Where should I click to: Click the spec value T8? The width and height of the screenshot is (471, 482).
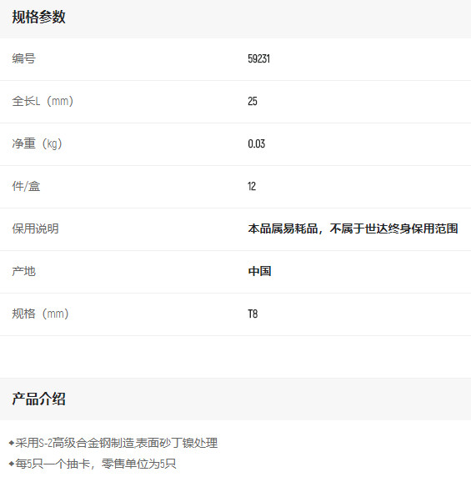(x=253, y=314)
